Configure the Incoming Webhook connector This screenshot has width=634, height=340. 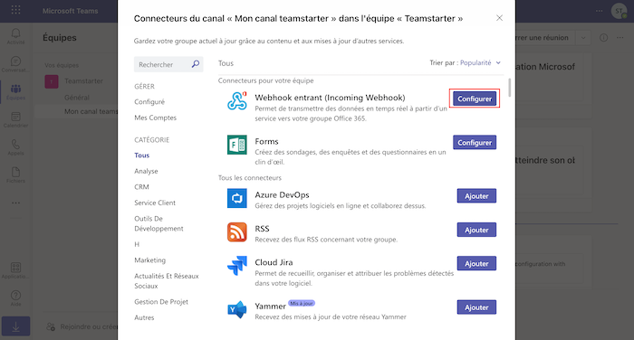point(475,99)
